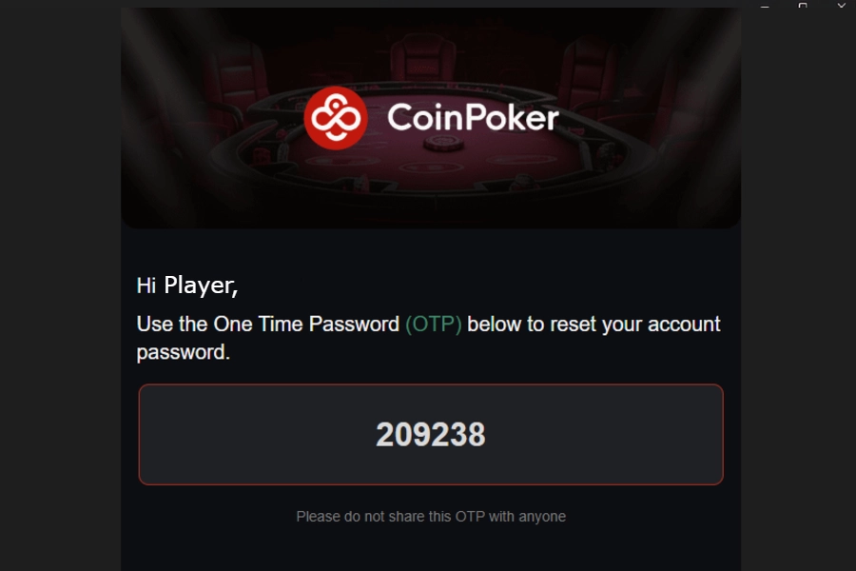Click the "Player," name text
This screenshot has height=571, width=856.
tap(201, 285)
